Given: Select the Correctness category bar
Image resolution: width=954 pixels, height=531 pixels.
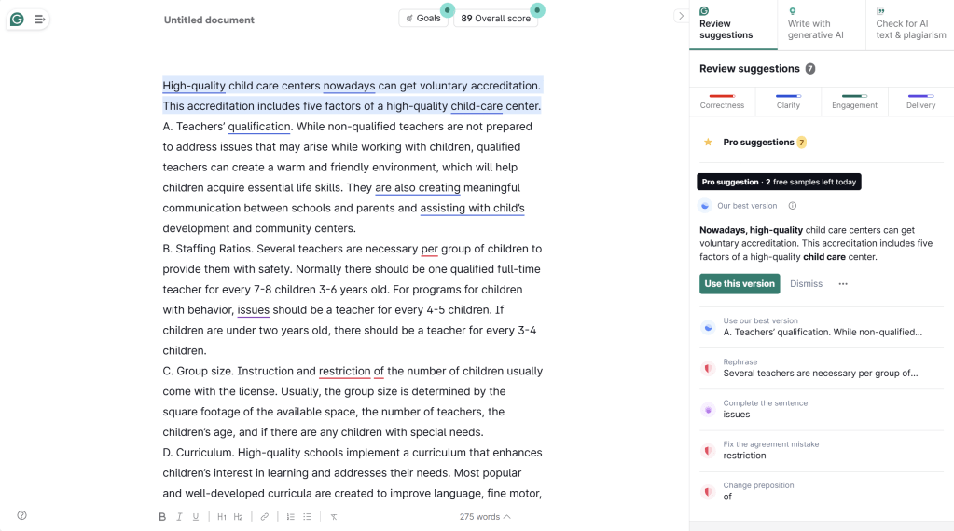Looking at the screenshot, I should pos(722,100).
